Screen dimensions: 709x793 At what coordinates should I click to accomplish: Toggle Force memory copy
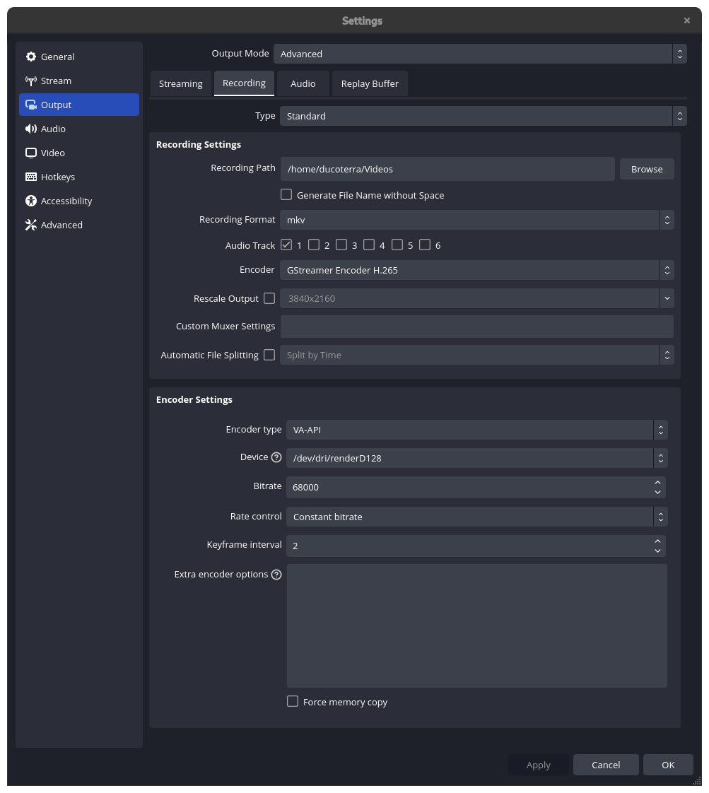[x=293, y=701]
